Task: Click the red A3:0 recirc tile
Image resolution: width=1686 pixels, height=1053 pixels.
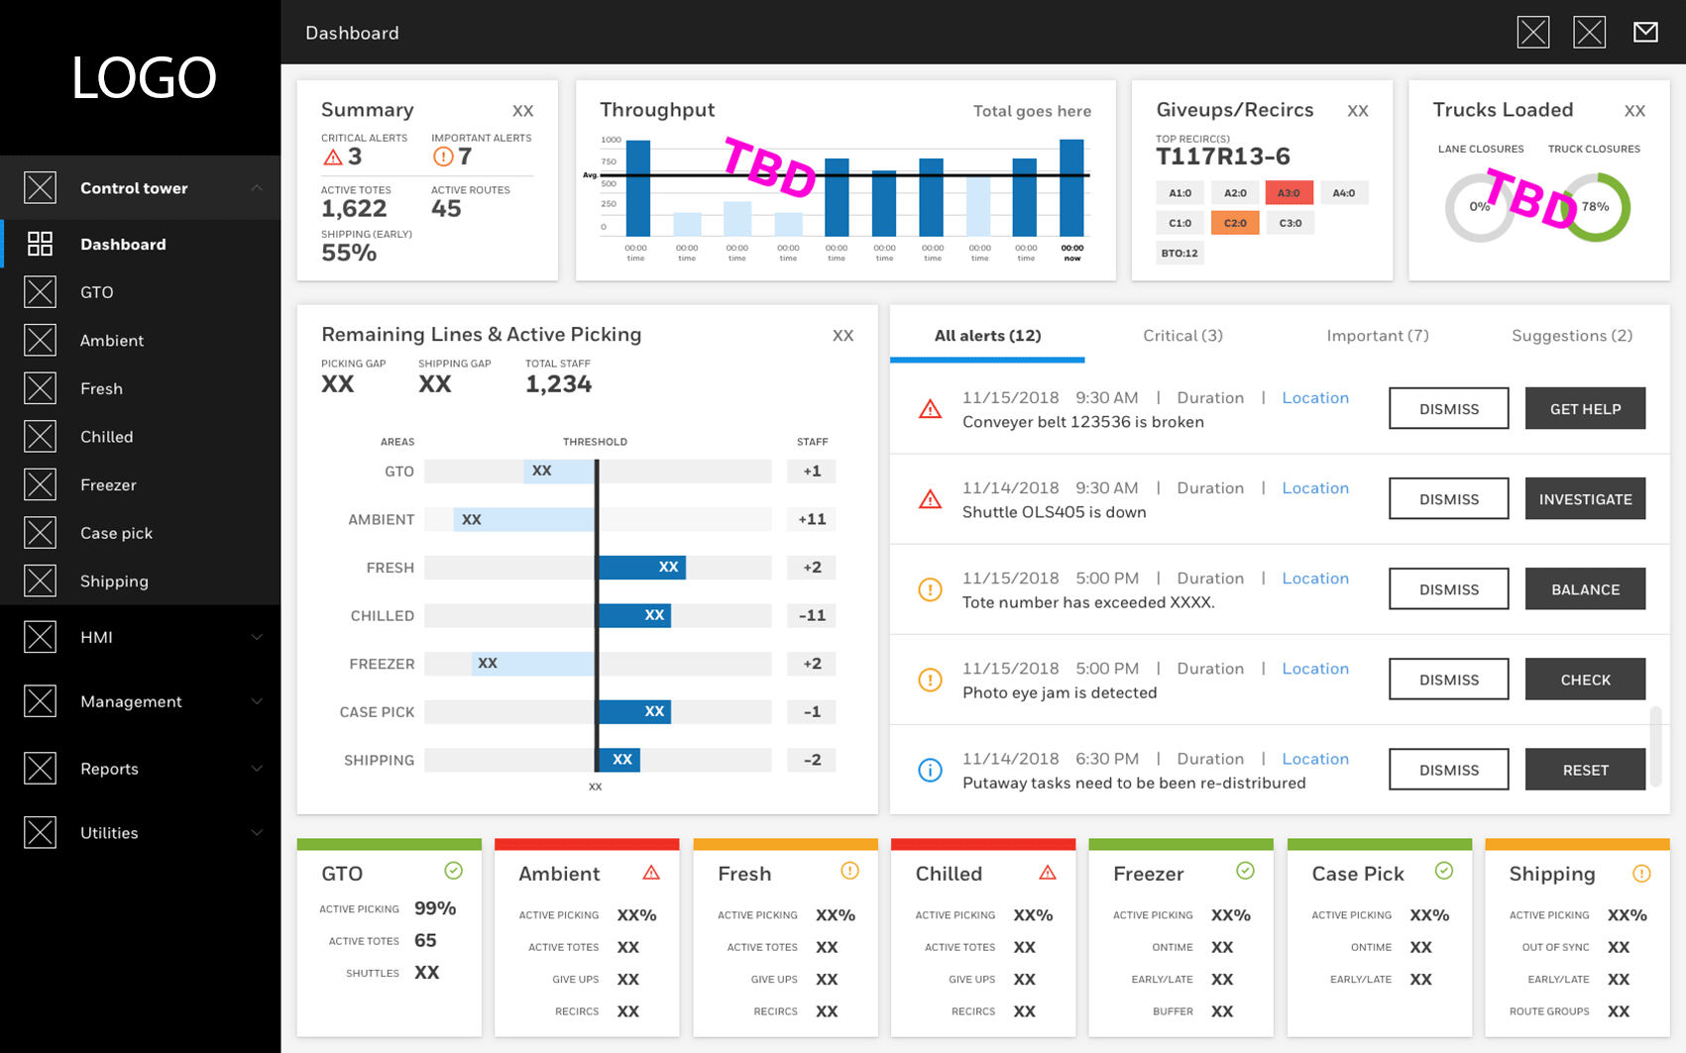Action: click(x=1289, y=193)
